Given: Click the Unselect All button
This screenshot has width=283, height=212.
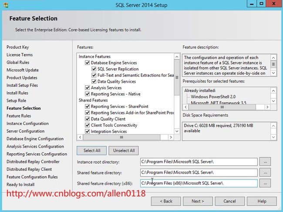Looking at the screenshot, I should 124,151.
